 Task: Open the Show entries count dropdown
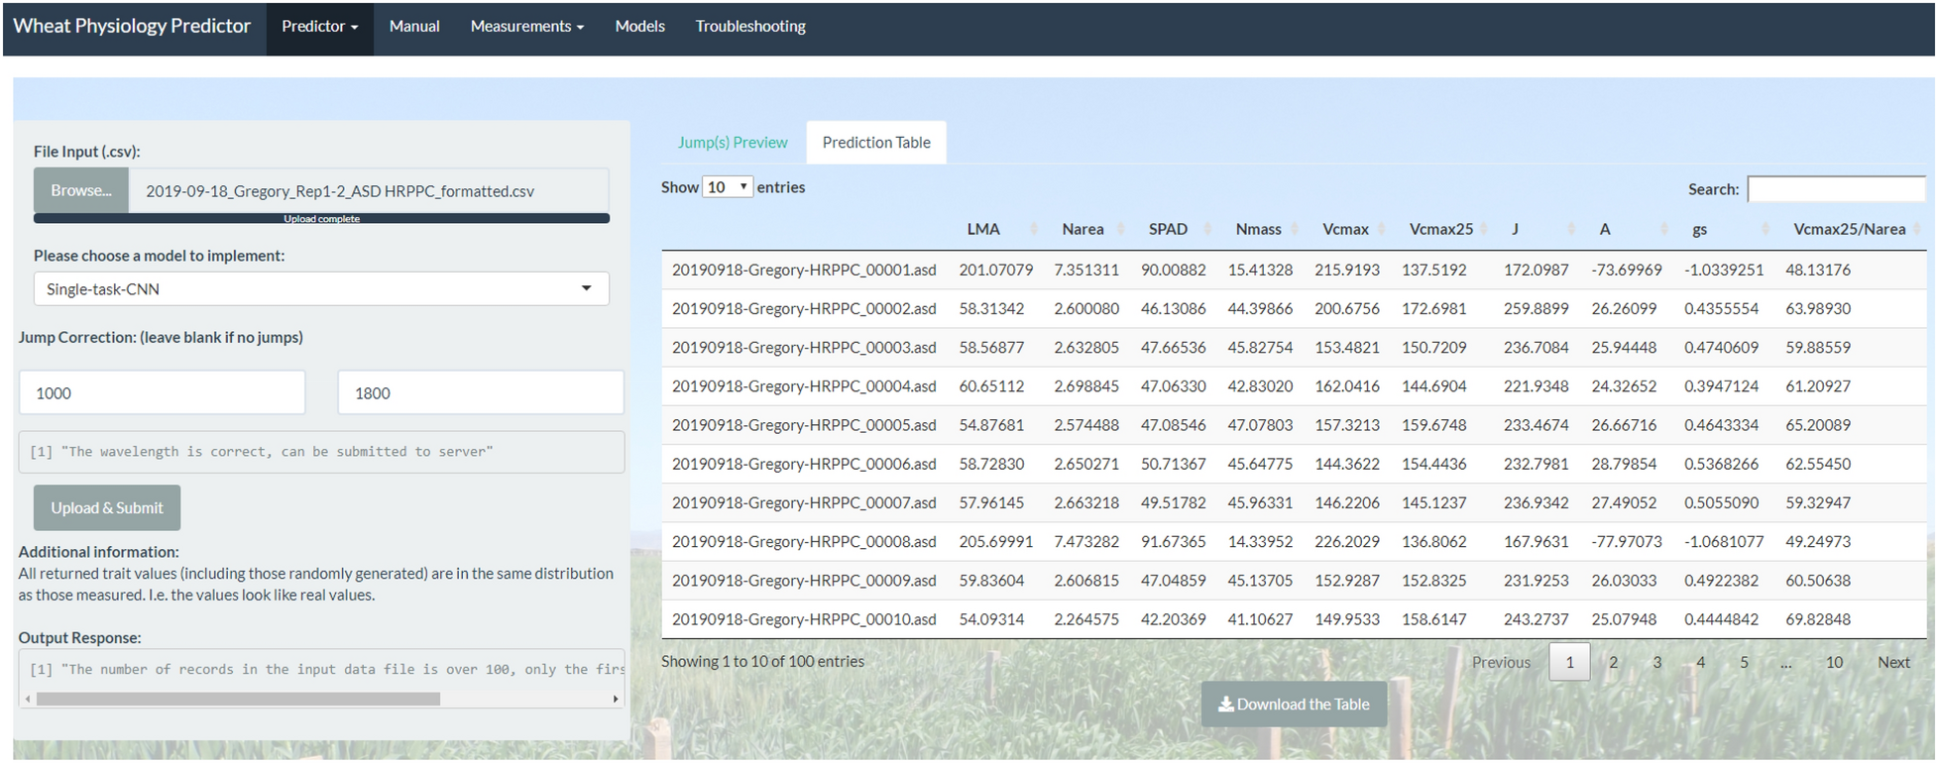coord(728,186)
